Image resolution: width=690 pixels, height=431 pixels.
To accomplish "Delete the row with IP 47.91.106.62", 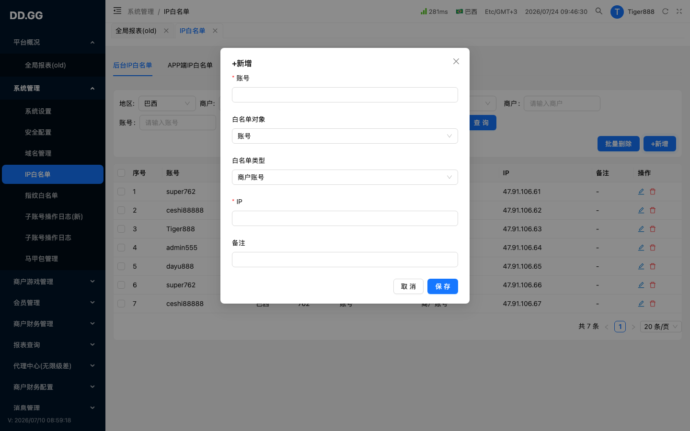I will click(x=653, y=210).
